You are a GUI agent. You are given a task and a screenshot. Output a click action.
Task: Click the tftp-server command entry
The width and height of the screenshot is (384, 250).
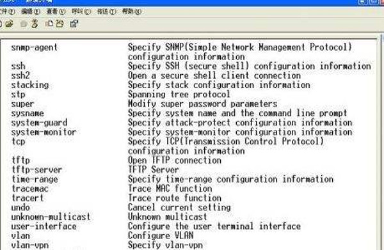point(36,170)
